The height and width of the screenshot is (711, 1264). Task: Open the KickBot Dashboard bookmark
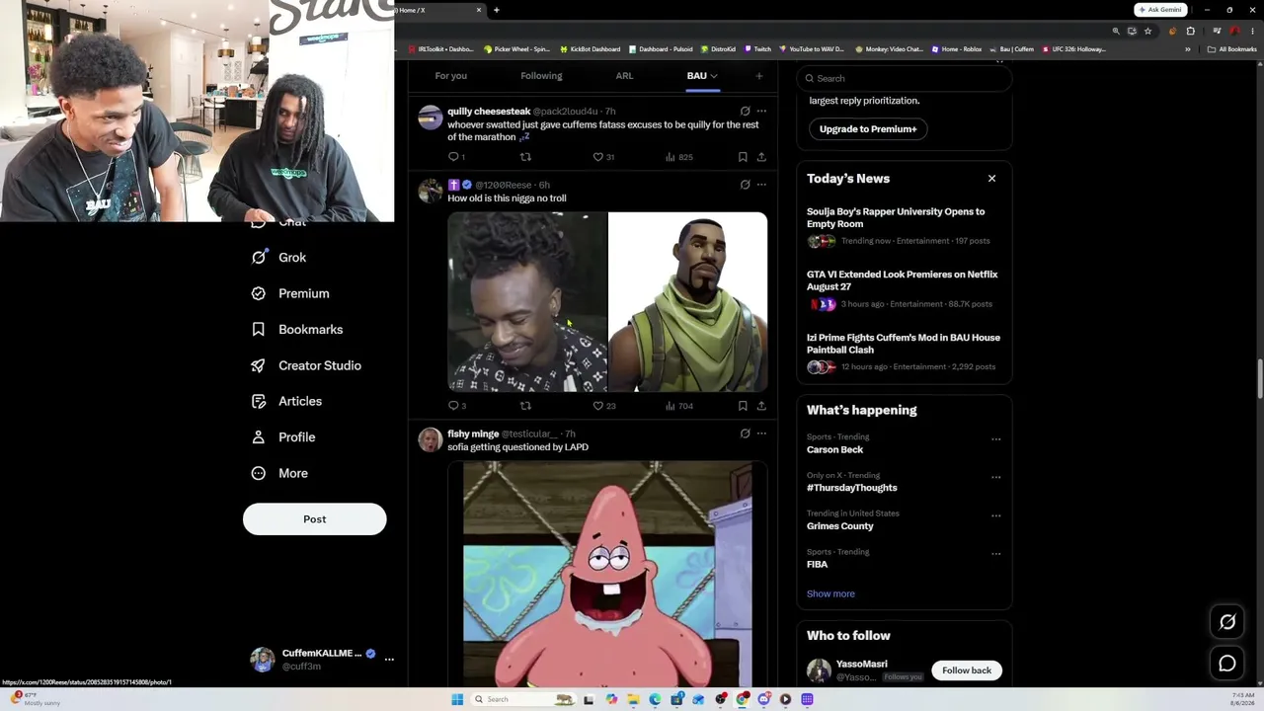tap(590, 49)
